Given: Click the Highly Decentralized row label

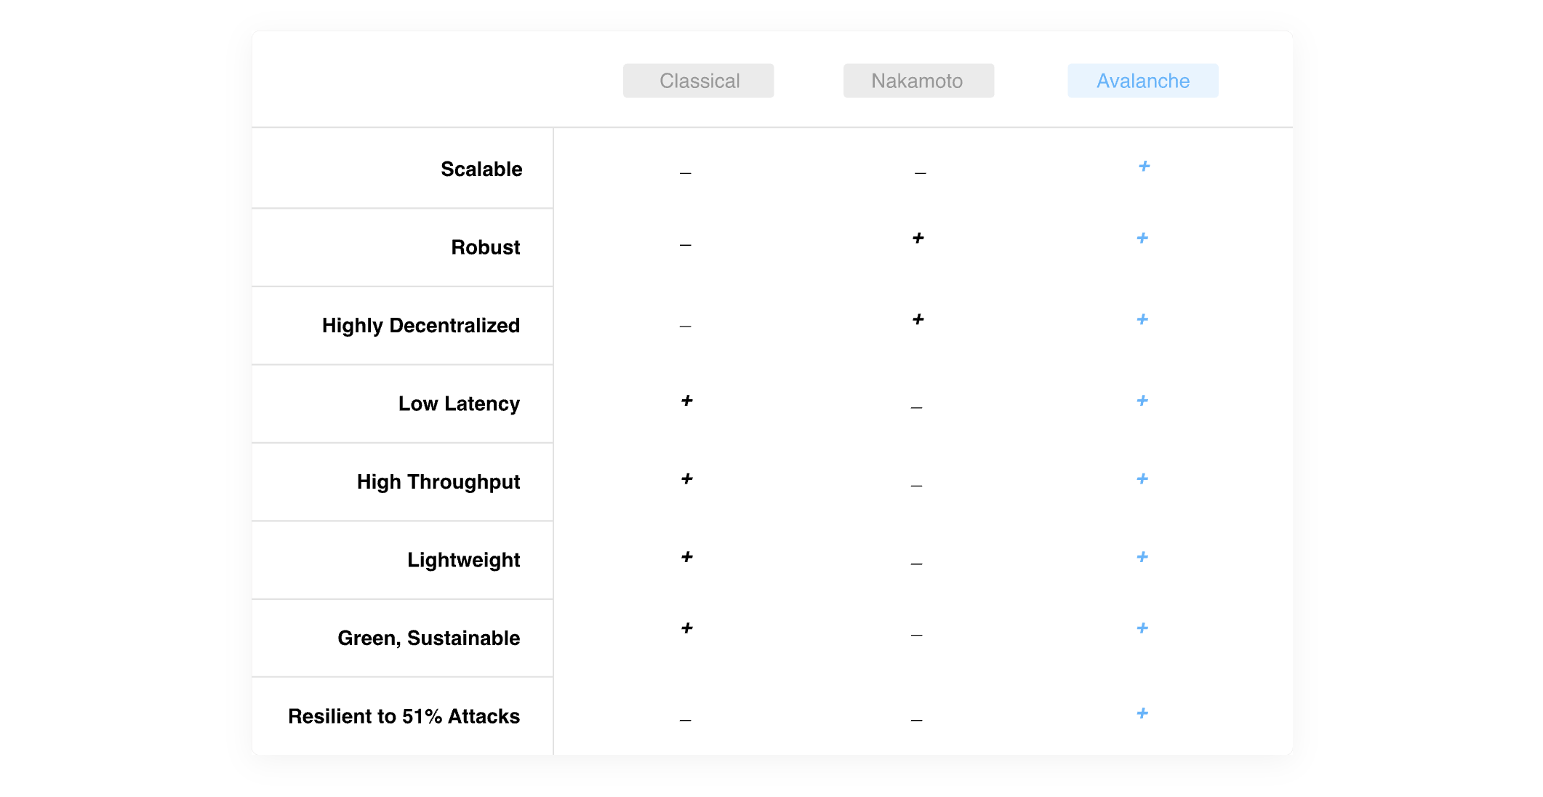Looking at the screenshot, I should point(421,326).
